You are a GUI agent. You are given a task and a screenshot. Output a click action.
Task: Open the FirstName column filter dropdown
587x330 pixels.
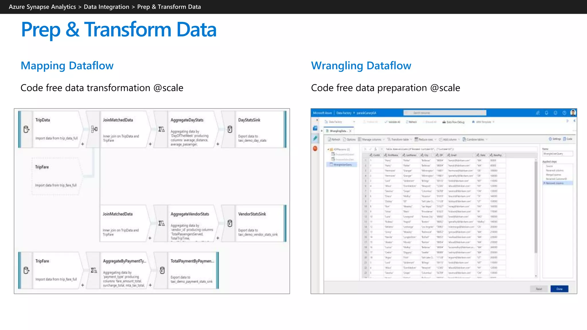pos(400,155)
